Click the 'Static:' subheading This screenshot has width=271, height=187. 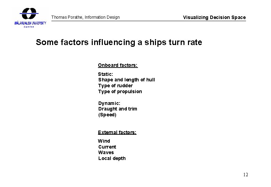106,74
